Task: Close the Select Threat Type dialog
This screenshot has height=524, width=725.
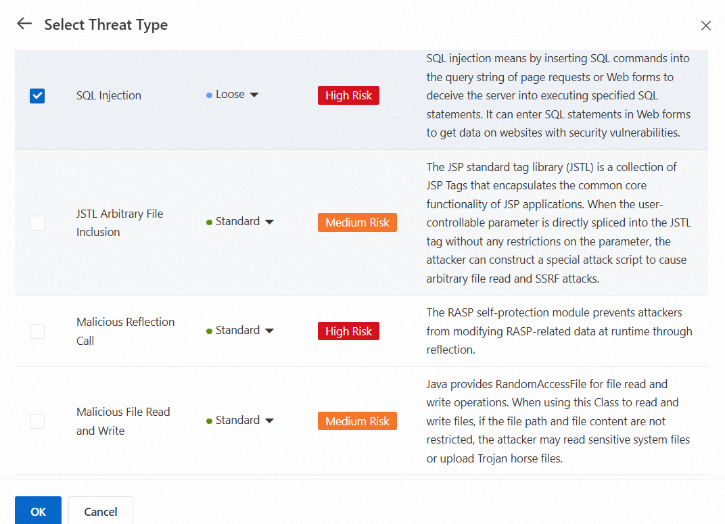Action: click(x=705, y=26)
